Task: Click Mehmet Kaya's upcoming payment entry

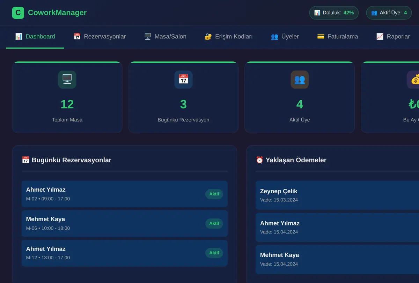Action: coord(337,259)
